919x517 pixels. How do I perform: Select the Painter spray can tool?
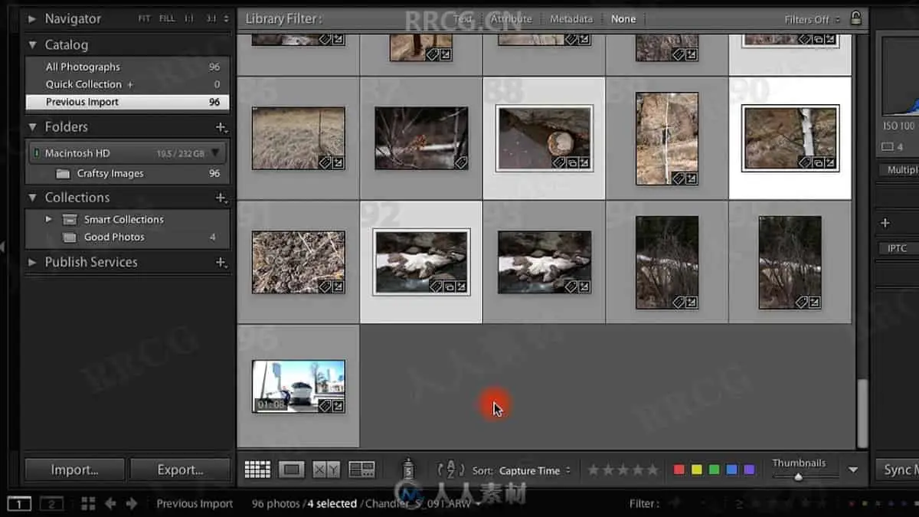coord(409,470)
